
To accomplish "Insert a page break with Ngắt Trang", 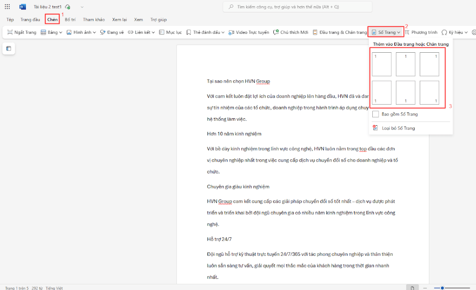I will (x=22, y=32).
